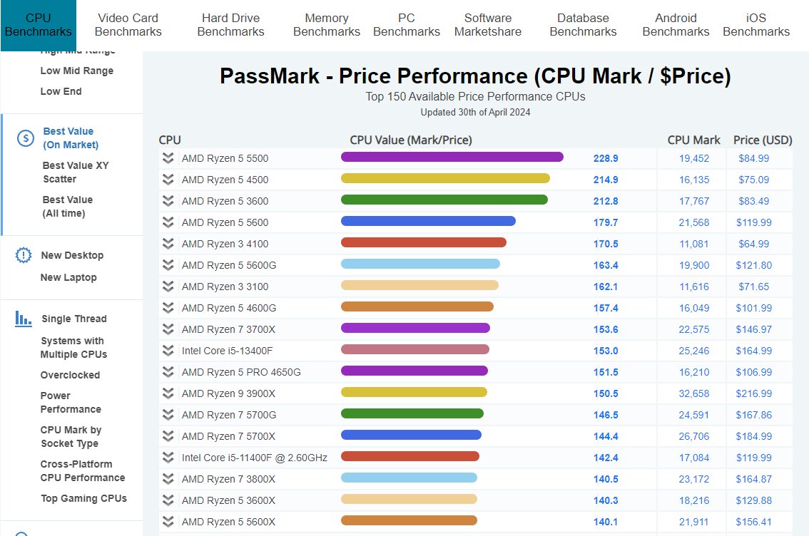The width and height of the screenshot is (809, 536).
Task: Expand the AMD Ryzen 5 PRO 4650G row
Action: (x=168, y=372)
